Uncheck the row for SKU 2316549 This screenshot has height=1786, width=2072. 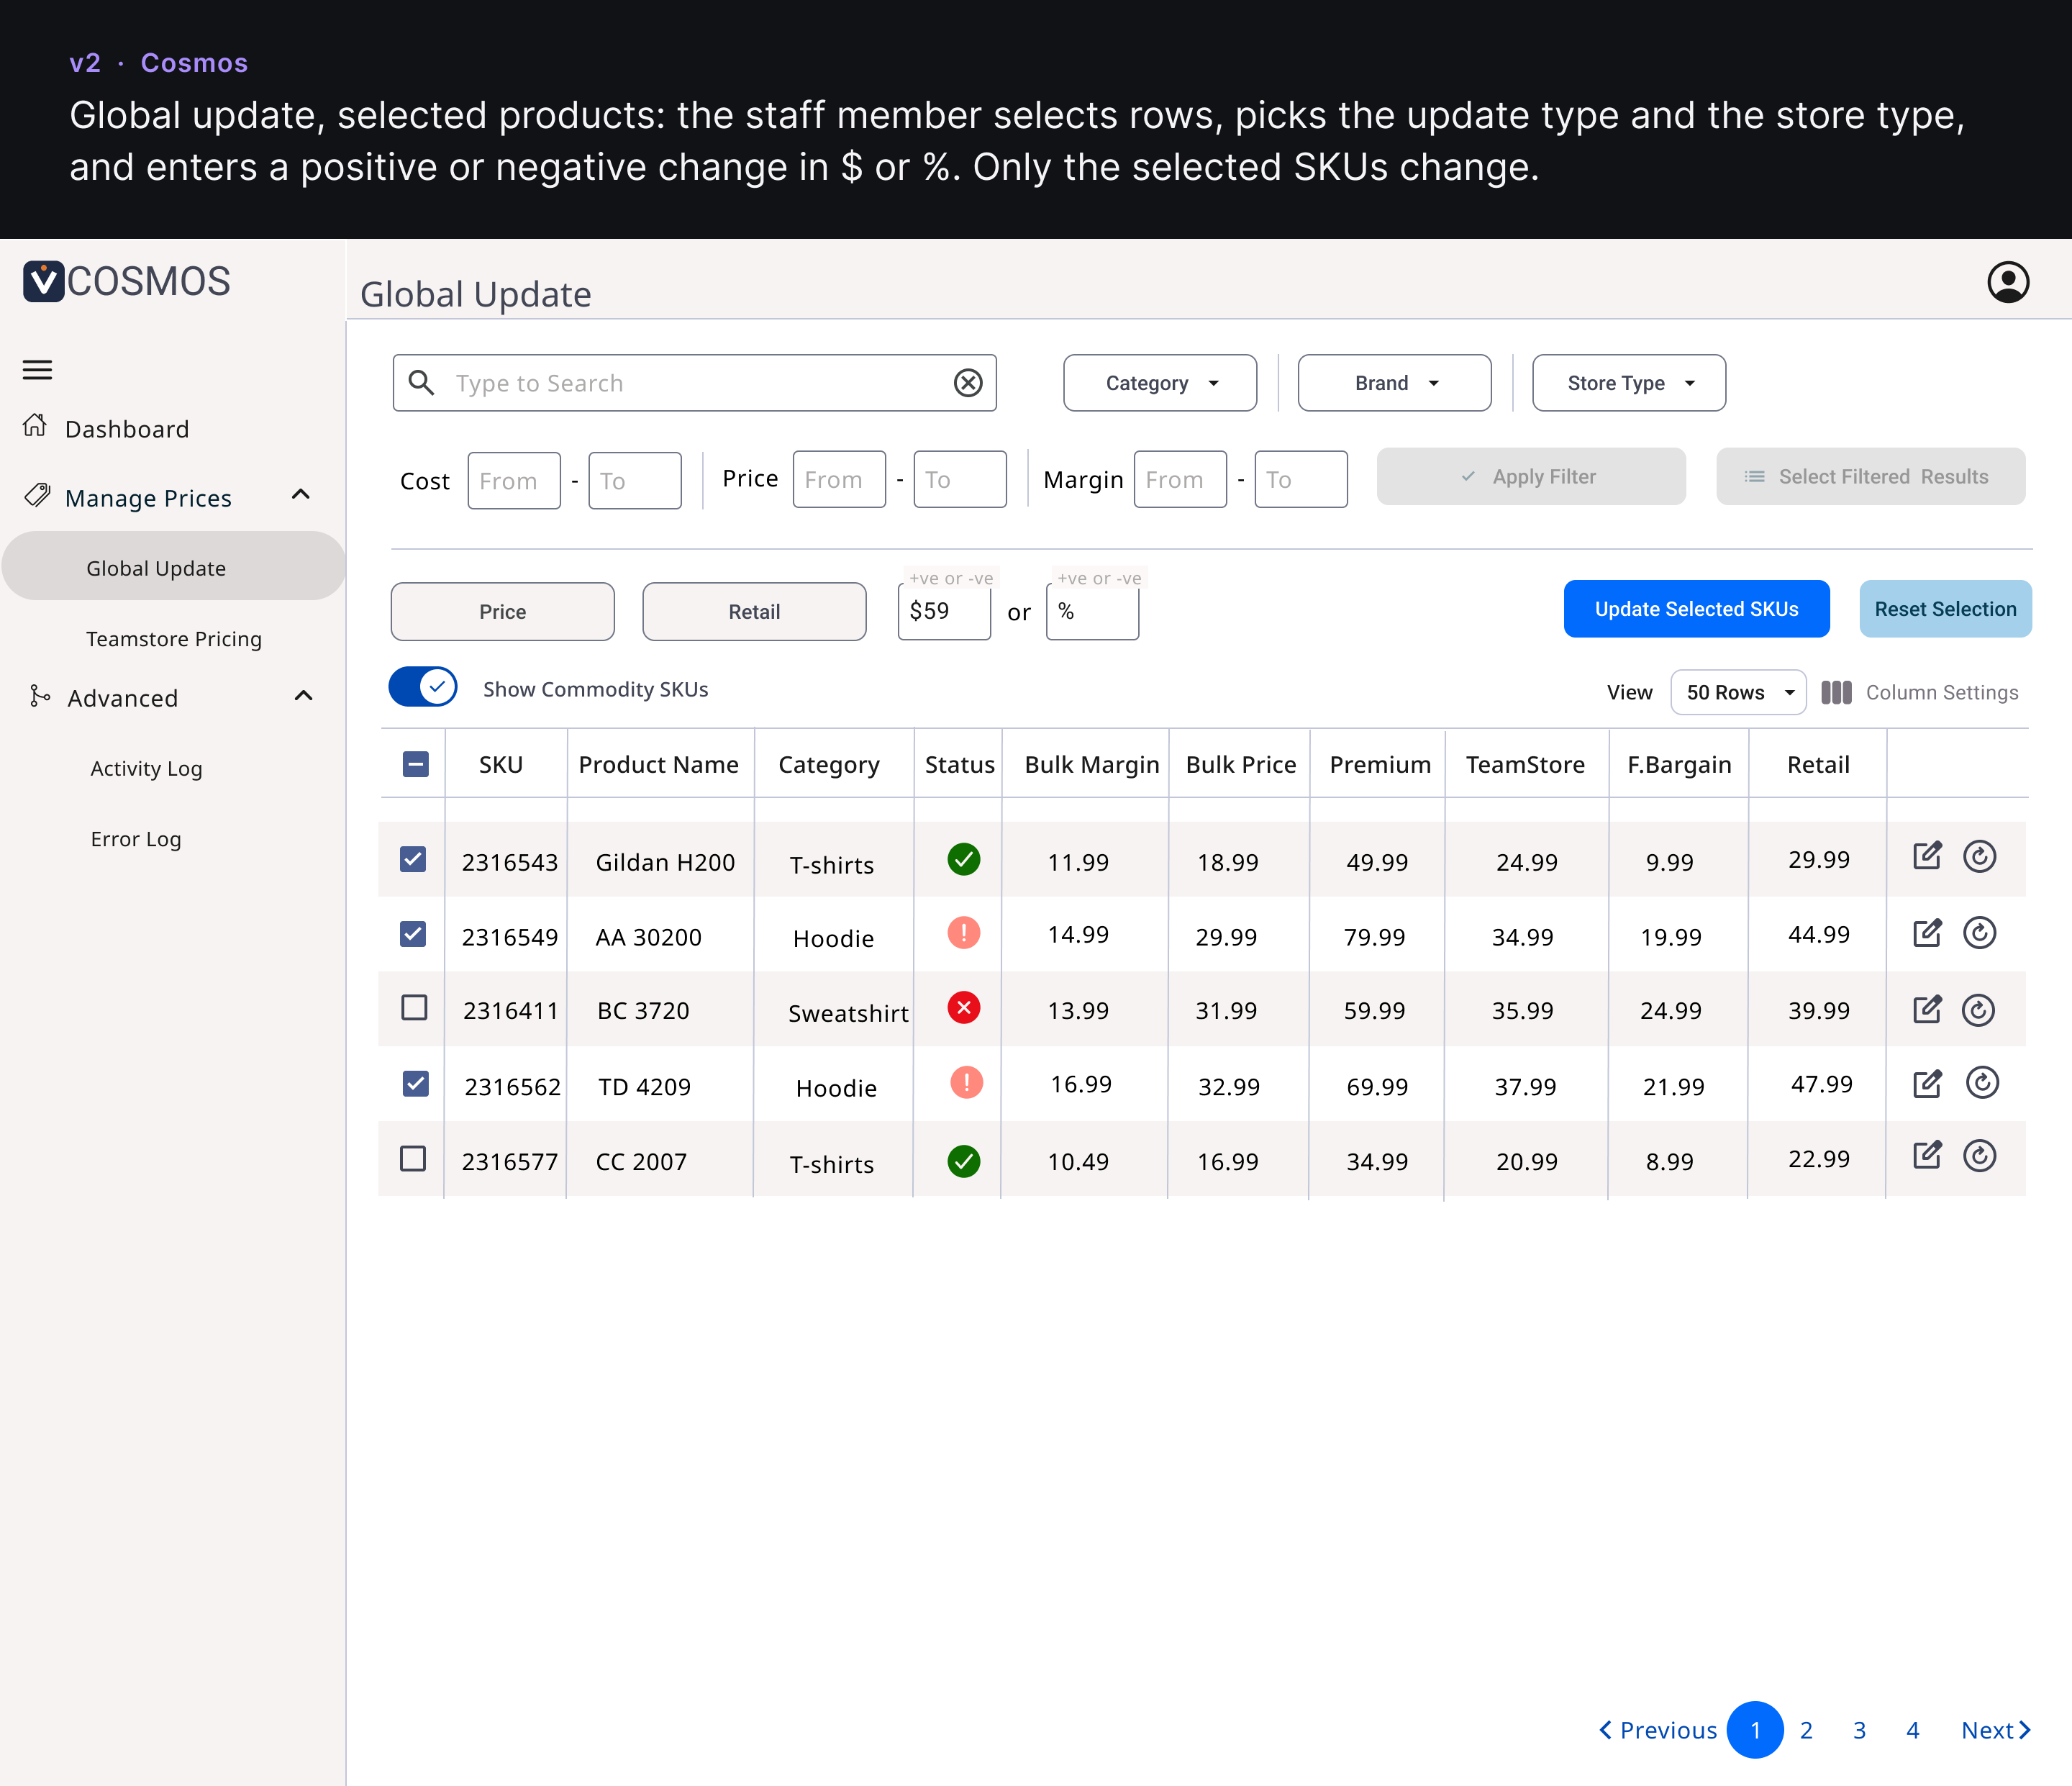coord(413,934)
